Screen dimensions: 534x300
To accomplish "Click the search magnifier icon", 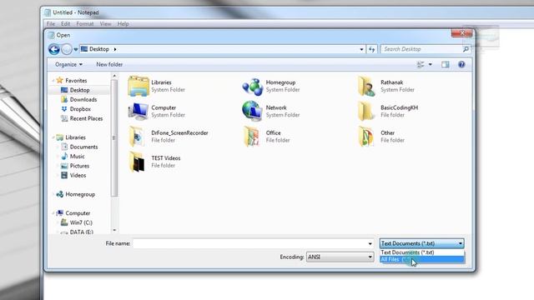I will [466, 49].
